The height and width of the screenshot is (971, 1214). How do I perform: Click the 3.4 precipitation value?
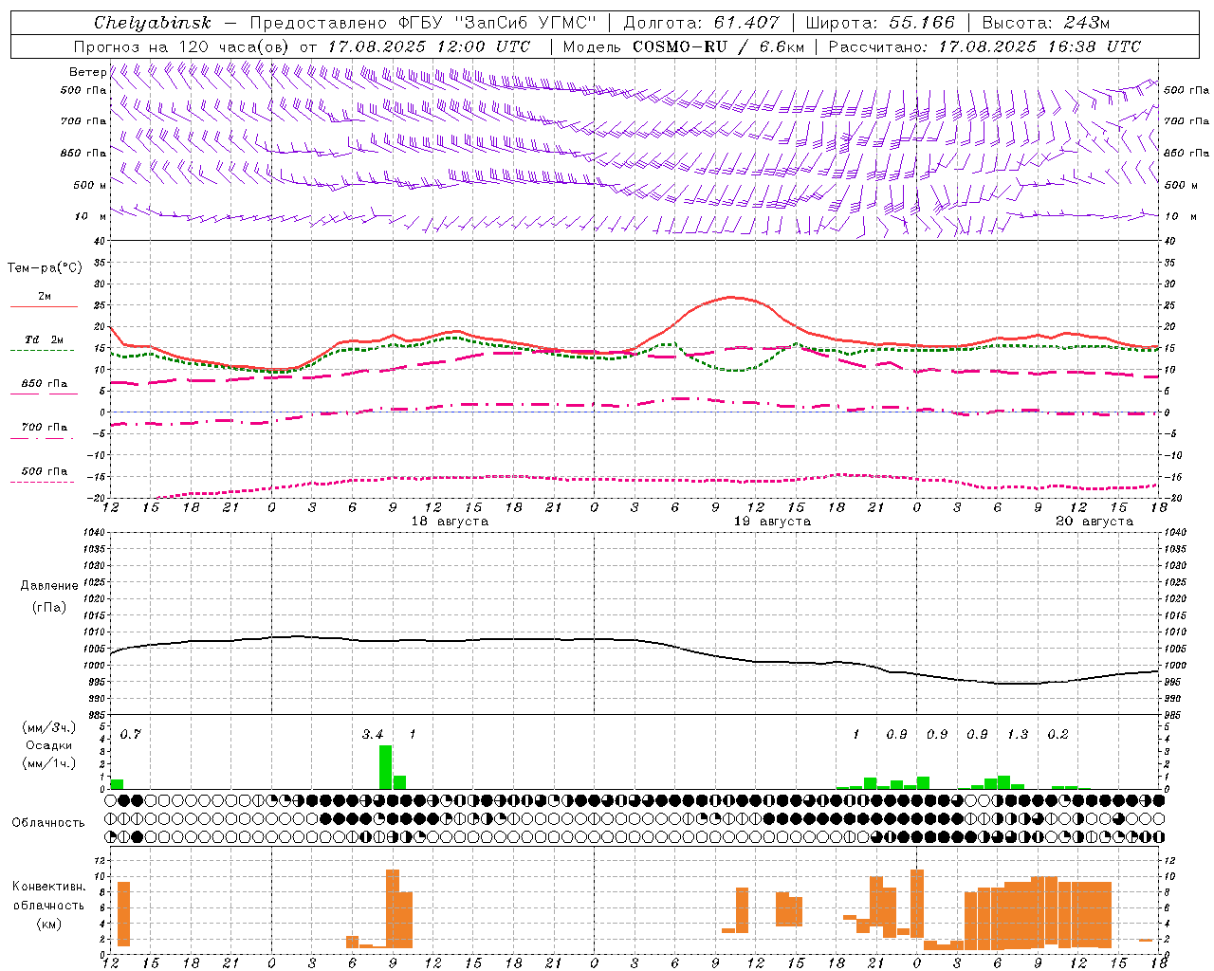click(x=373, y=735)
